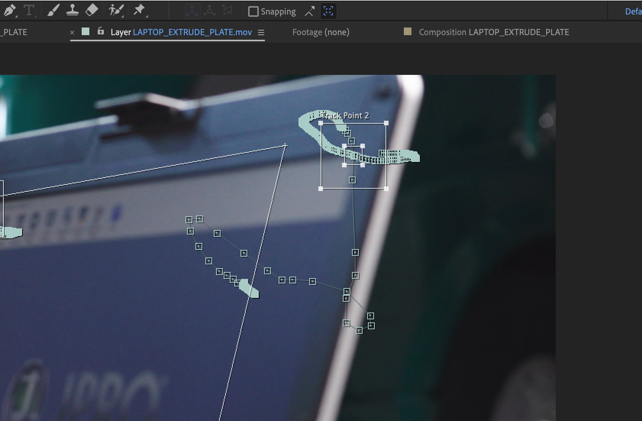This screenshot has height=421, width=642.
Task: Unlock the Layer viewer lock icon
Action: (x=100, y=32)
